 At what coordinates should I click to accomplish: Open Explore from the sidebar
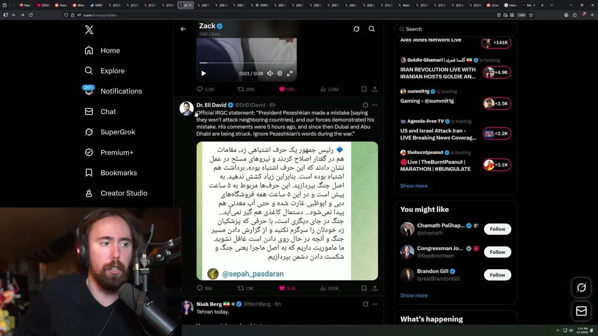[x=105, y=71]
